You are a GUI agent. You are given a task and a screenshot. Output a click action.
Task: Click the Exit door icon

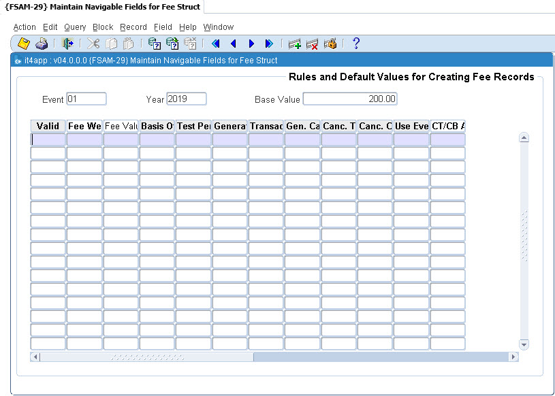68,44
